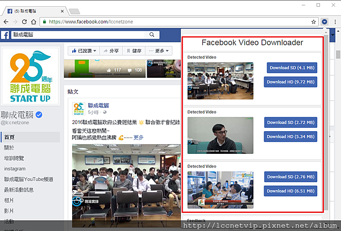Select the 聯成電腦 browser tab
The width and height of the screenshot is (341, 231).
tap(35, 11)
